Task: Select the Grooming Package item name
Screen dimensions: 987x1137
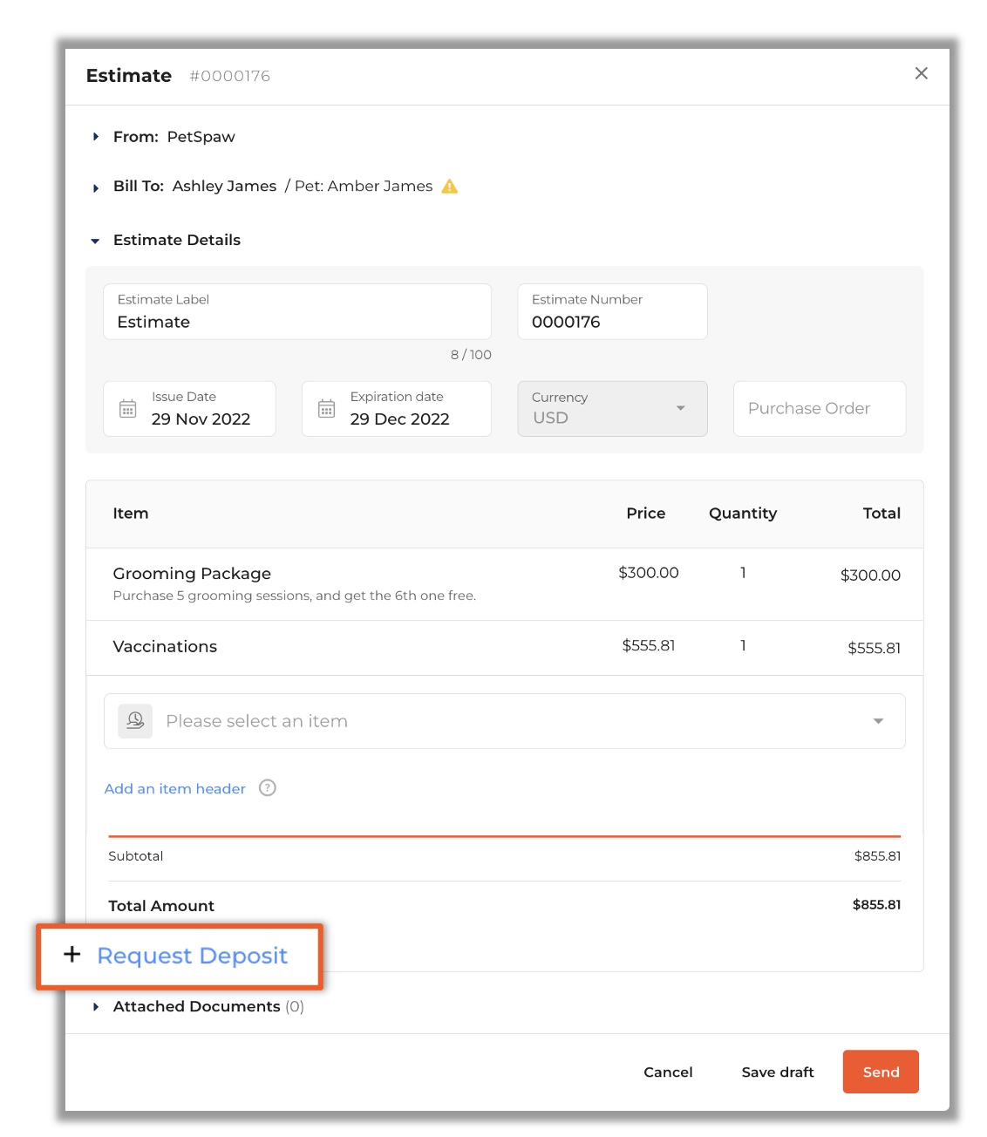Action: pyautogui.click(x=192, y=573)
